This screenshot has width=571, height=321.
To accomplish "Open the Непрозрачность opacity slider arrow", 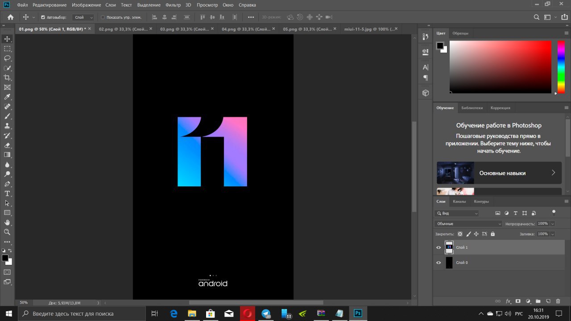I will pos(553,223).
